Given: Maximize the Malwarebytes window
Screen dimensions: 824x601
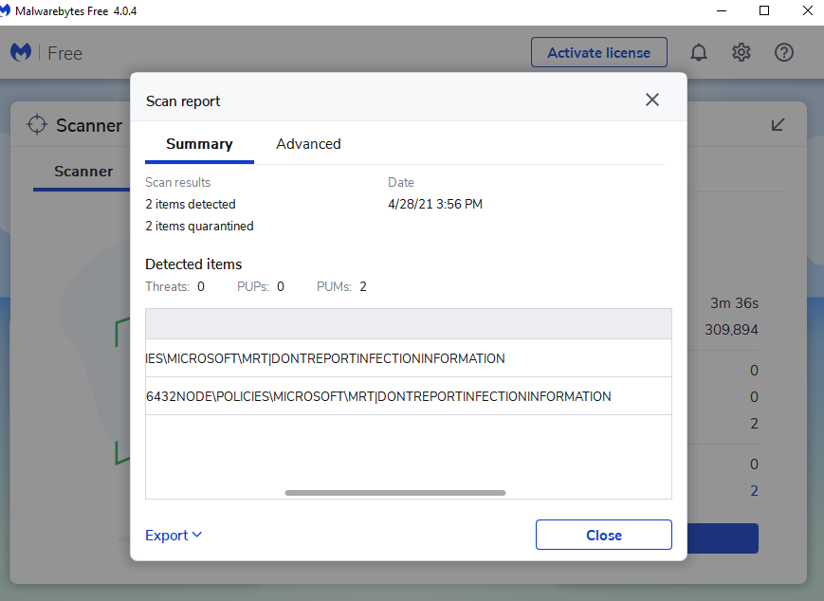Looking at the screenshot, I should point(764,10).
